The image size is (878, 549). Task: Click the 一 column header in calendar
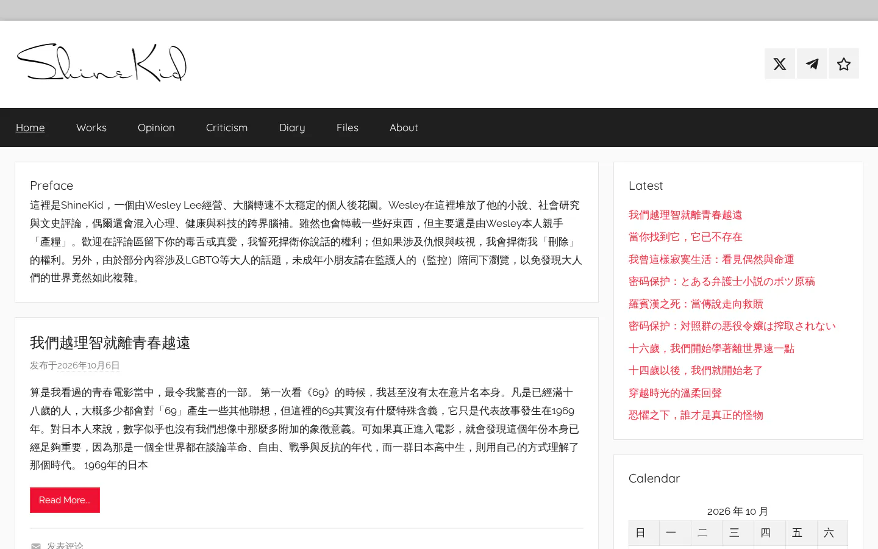pos(675,533)
